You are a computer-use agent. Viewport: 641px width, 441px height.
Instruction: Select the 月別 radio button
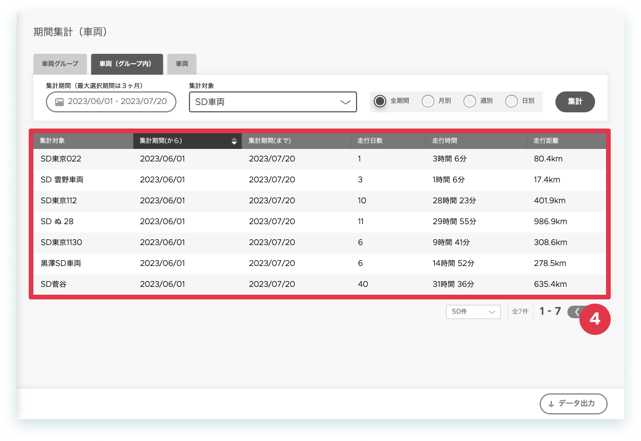pyautogui.click(x=428, y=101)
